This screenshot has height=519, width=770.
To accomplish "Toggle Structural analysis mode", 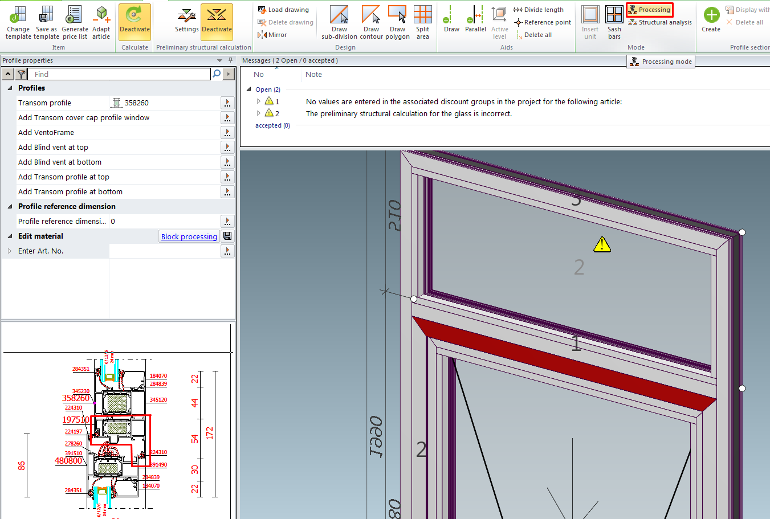I will point(660,22).
